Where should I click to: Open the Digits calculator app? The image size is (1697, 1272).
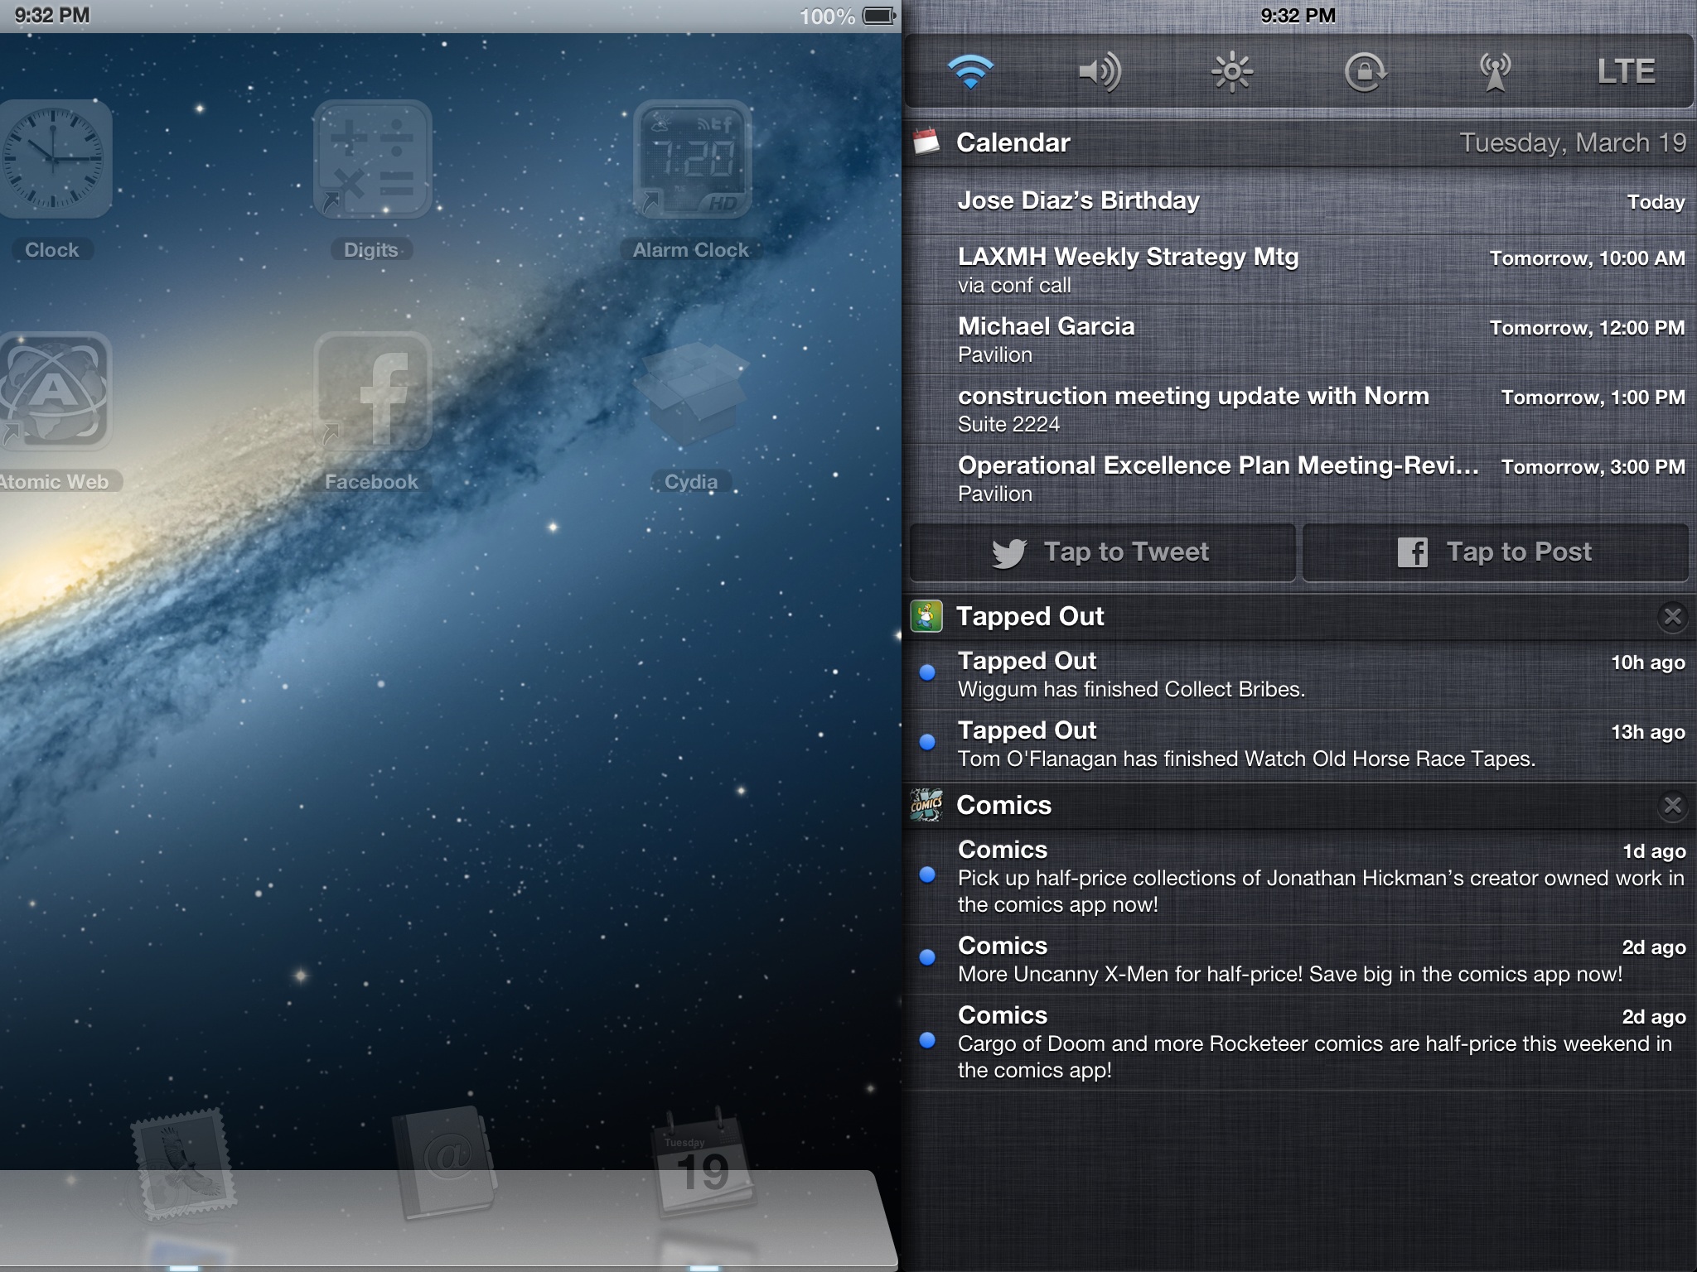[x=372, y=159]
